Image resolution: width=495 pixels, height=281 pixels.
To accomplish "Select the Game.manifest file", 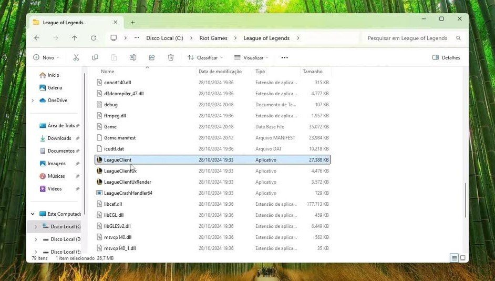I will pos(213,137).
